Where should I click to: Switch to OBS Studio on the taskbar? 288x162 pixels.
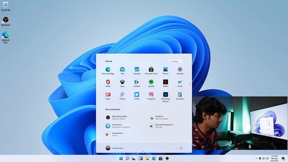coord(167,158)
